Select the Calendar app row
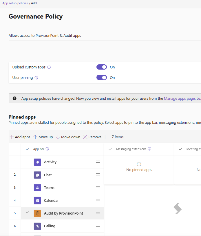 click(x=62, y=200)
